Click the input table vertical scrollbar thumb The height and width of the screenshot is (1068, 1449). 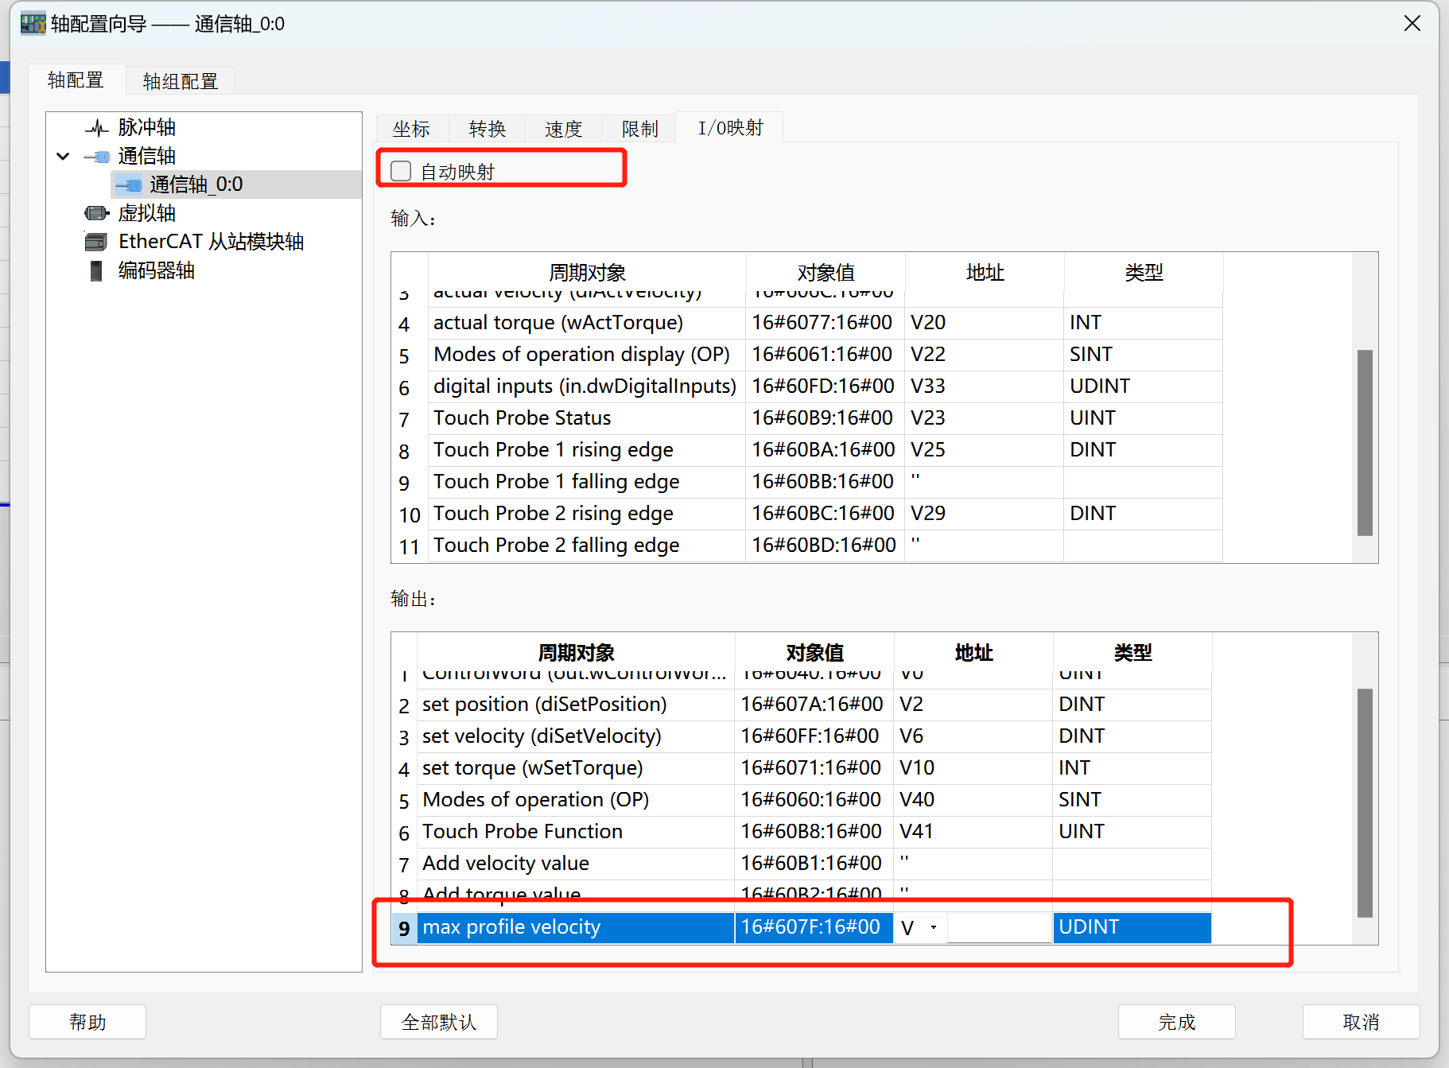[x=1365, y=442]
